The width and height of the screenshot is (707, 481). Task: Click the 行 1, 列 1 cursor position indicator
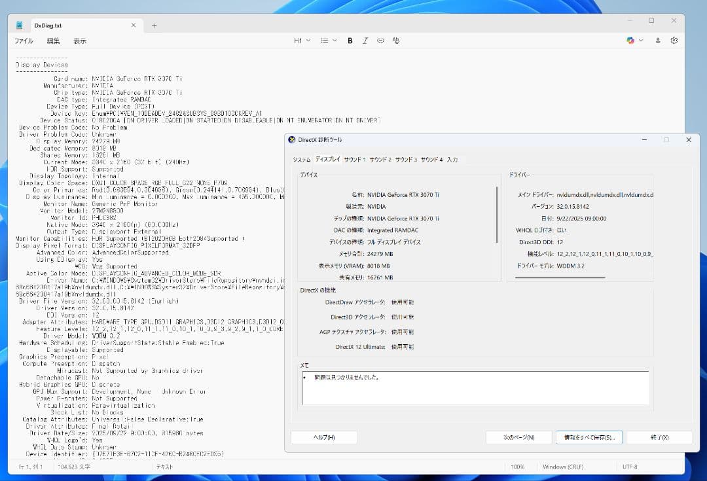tap(31, 467)
